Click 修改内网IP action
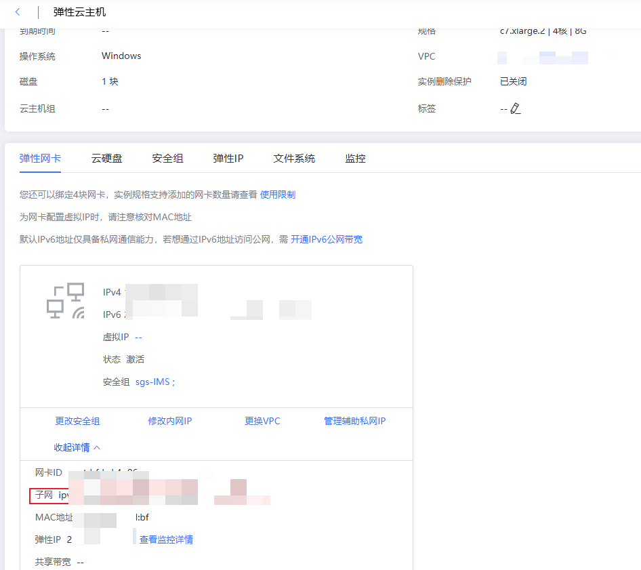This screenshot has height=570, width=641. [x=170, y=421]
